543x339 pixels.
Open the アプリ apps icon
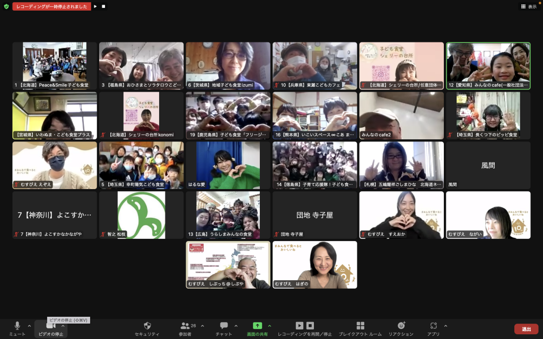[x=433, y=326]
